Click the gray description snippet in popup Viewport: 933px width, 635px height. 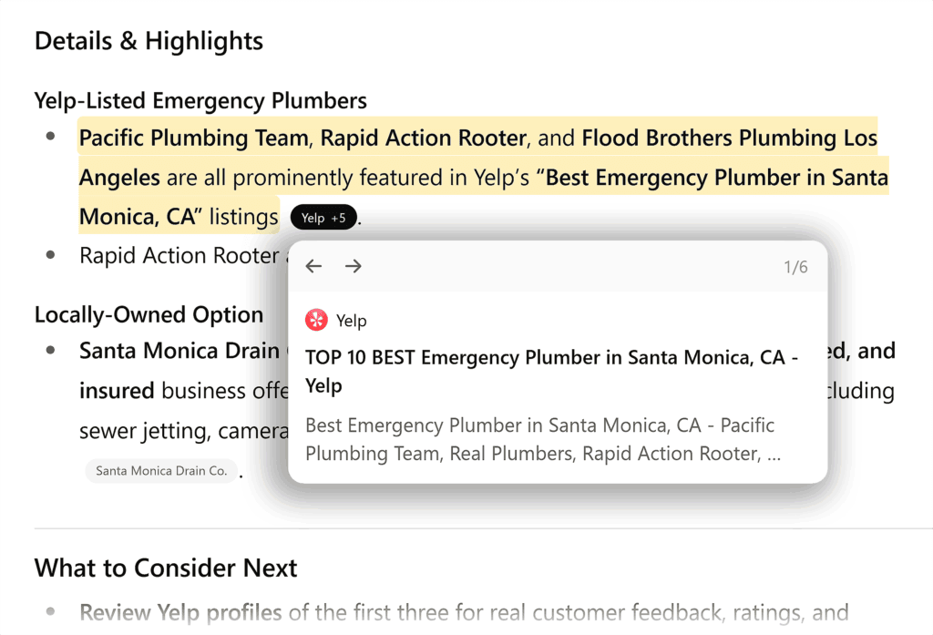click(x=541, y=439)
